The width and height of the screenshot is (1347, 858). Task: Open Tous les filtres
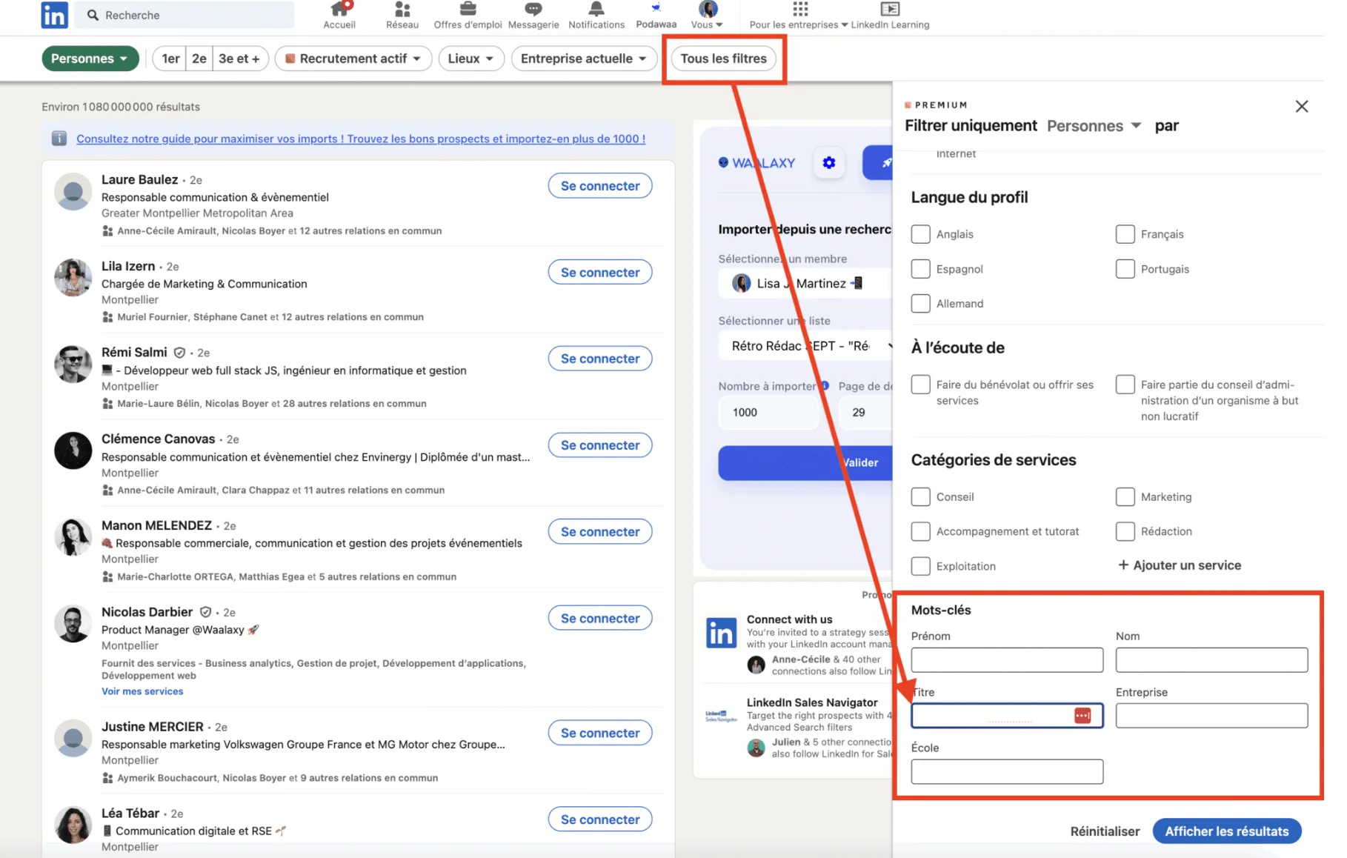click(x=723, y=59)
